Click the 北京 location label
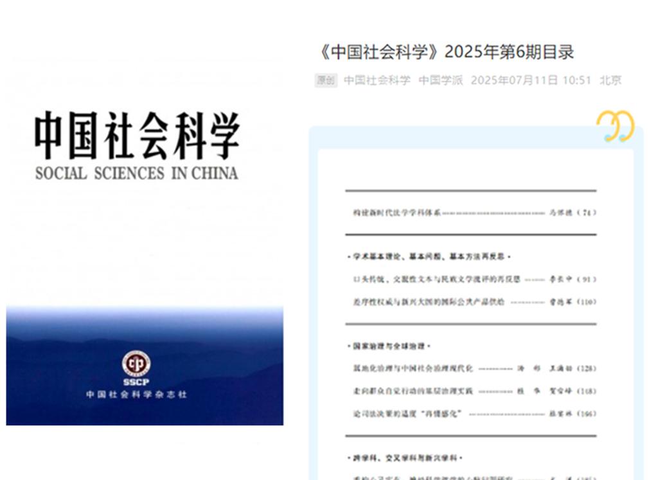Viewport: 658px width, 480px height. 610,80
